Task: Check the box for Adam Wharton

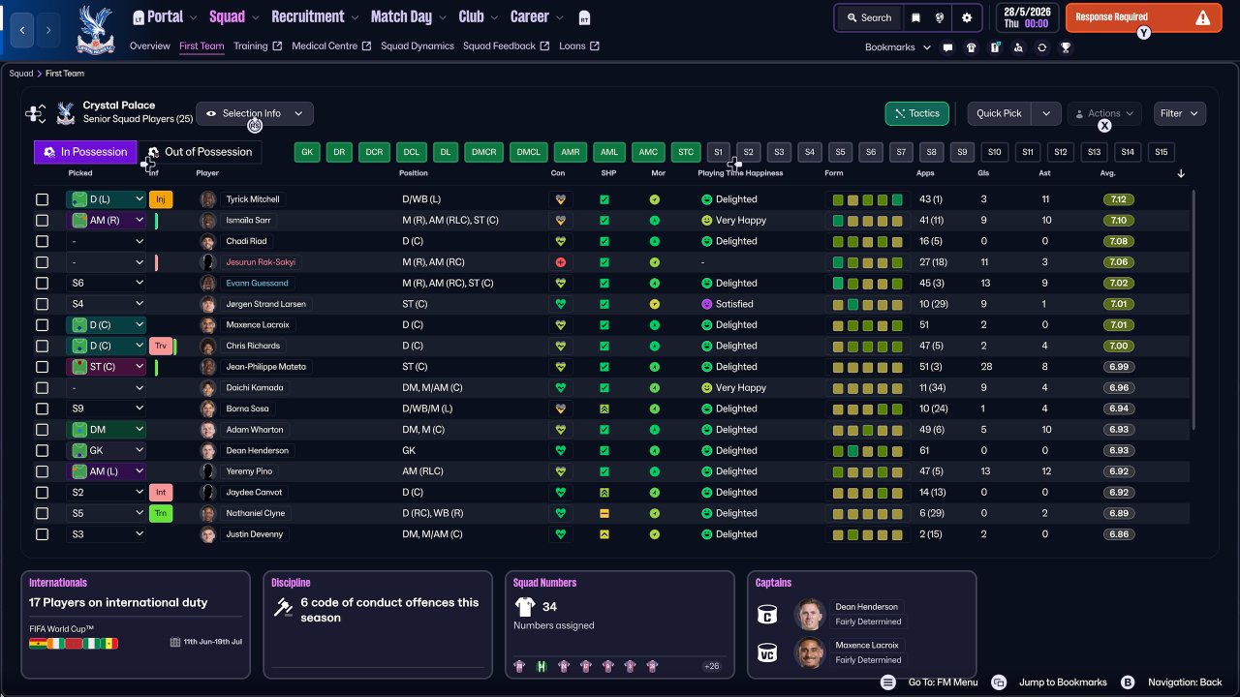Action: [42, 430]
